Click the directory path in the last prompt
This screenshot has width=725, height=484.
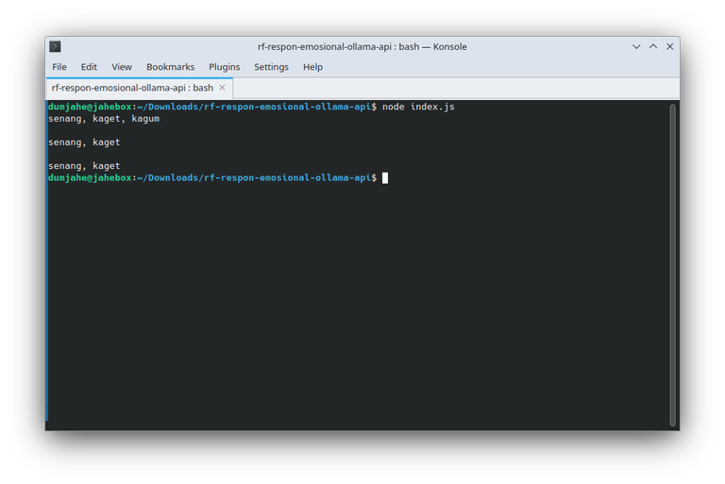coord(255,178)
